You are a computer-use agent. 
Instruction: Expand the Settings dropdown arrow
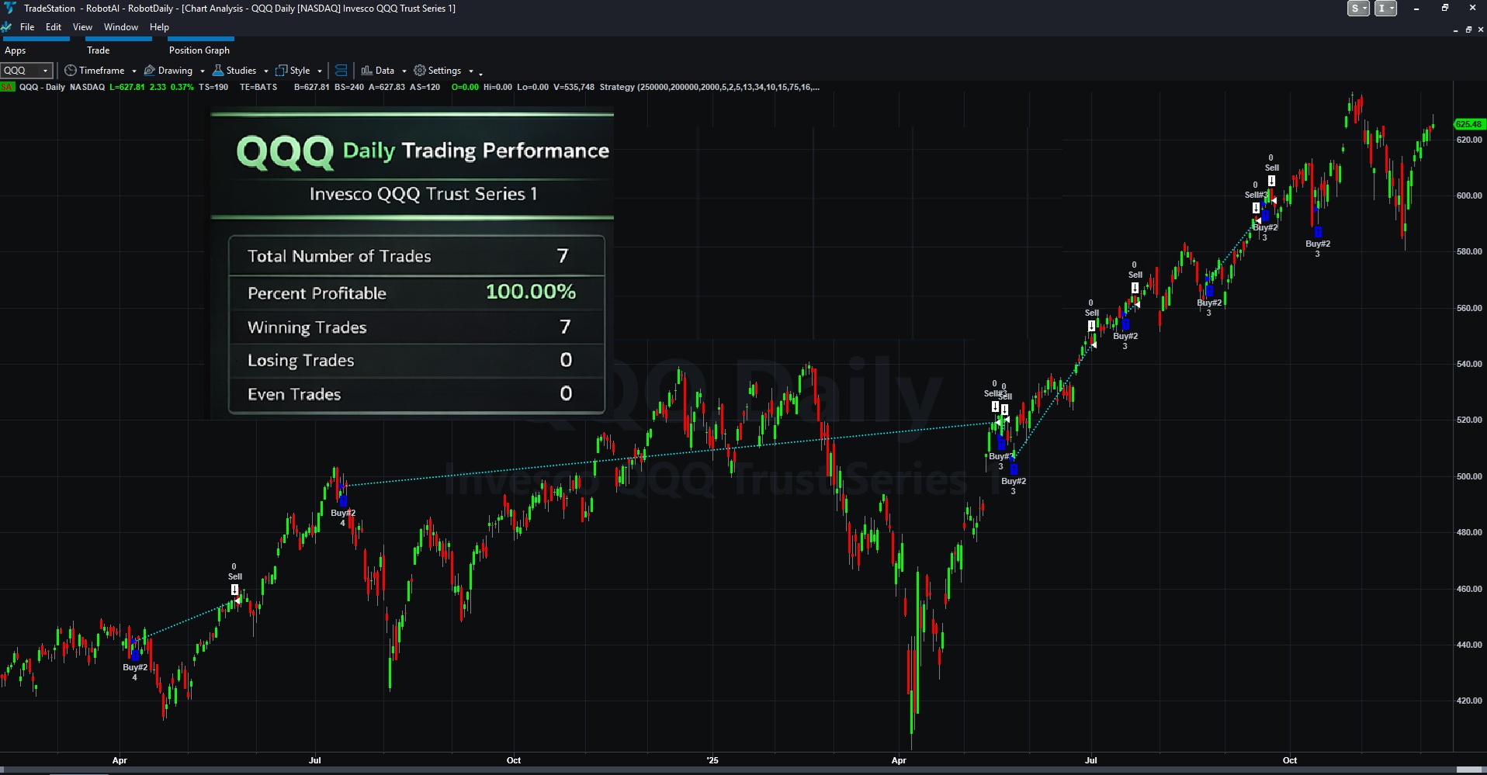(x=471, y=71)
